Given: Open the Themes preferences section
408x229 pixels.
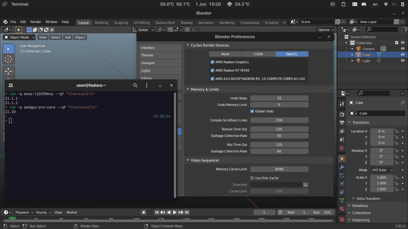Looking at the screenshot, I should pyautogui.click(x=160, y=55).
